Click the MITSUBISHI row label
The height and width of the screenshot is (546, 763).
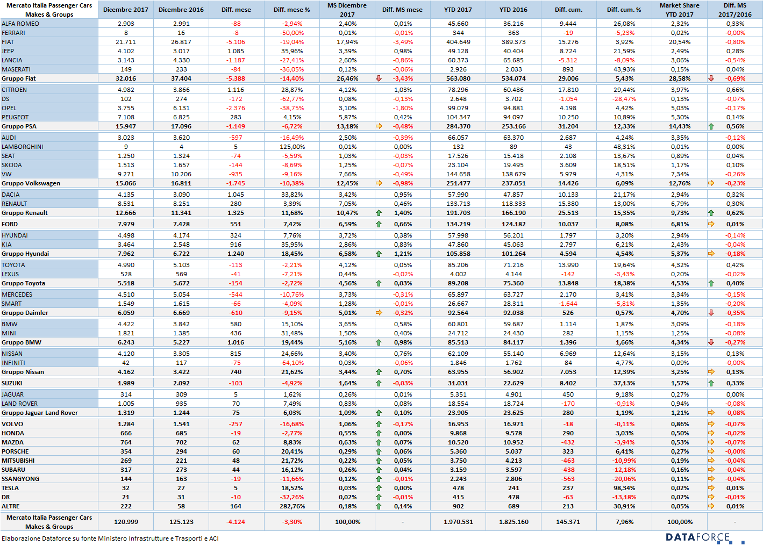pos(18,461)
